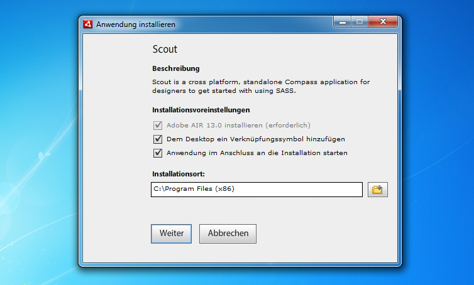Click the Beschreibung heading
Viewport: 474px width, 285px height.
pos(176,68)
